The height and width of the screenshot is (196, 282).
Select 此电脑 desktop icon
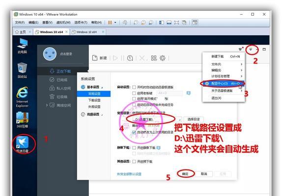22,46
